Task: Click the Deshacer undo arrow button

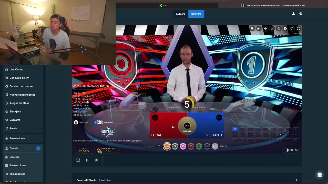Action: pos(159,146)
